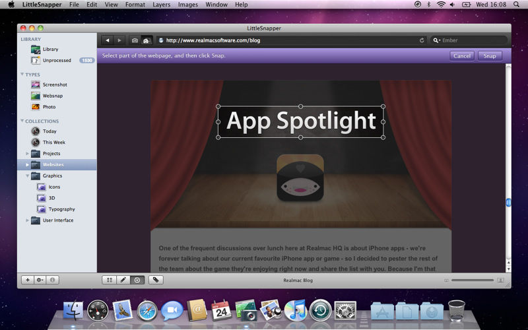Adjust the thumbnail size slider
Viewport: 528px width, 330px height.
click(473, 280)
